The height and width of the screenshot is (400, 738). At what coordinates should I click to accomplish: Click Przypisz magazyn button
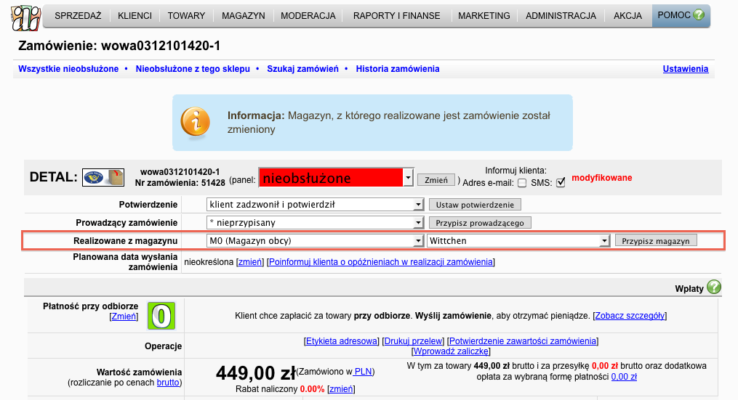(x=656, y=241)
